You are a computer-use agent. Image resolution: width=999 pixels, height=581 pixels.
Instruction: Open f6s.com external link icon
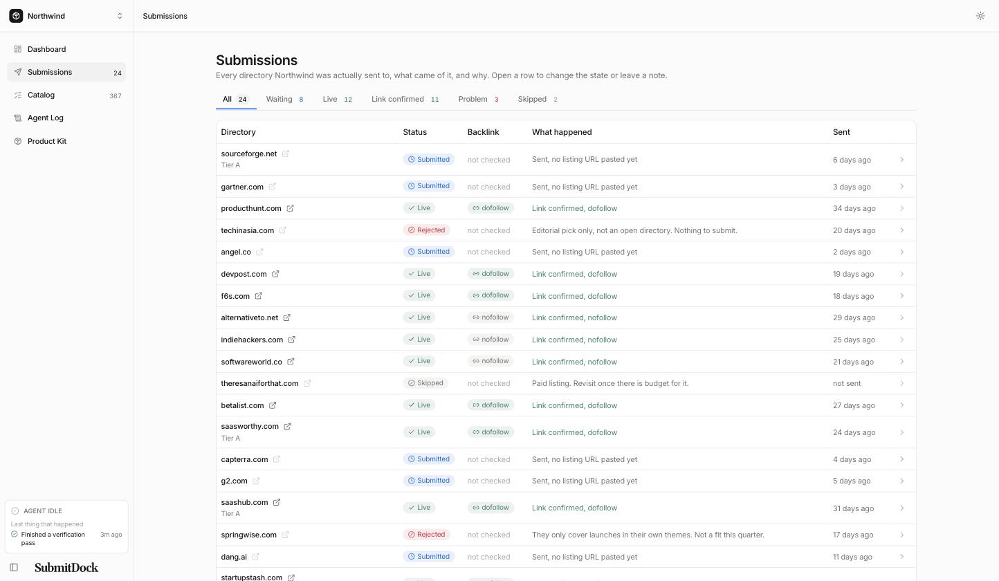pos(259,296)
